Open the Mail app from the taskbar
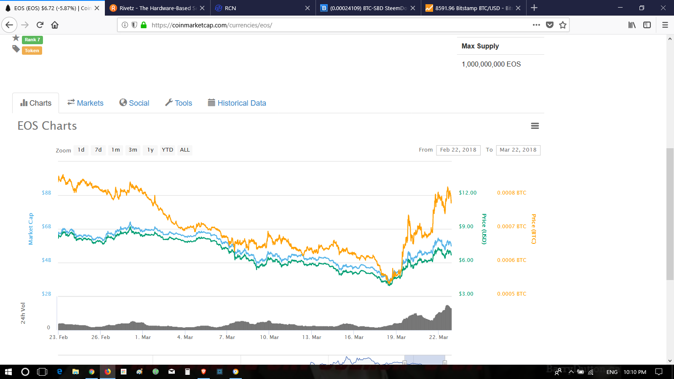674x379 pixels. tap(171, 372)
